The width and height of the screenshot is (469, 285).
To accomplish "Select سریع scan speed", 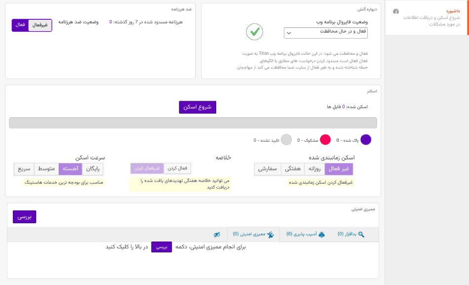I will (x=24, y=169).
